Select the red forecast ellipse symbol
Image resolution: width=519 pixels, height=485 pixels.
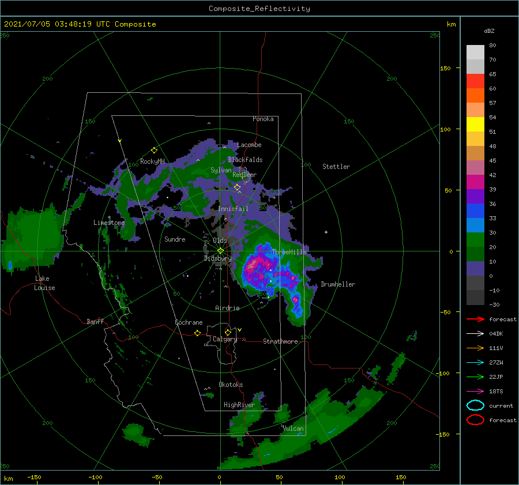pyautogui.click(x=475, y=420)
